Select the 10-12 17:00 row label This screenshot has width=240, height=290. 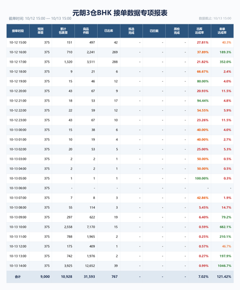18,62
